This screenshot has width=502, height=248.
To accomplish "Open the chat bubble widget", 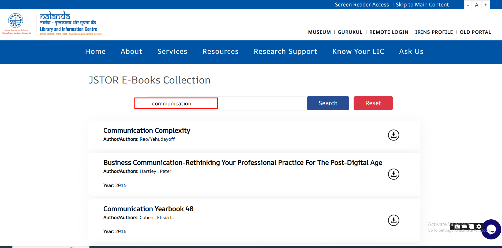I will point(491,229).
